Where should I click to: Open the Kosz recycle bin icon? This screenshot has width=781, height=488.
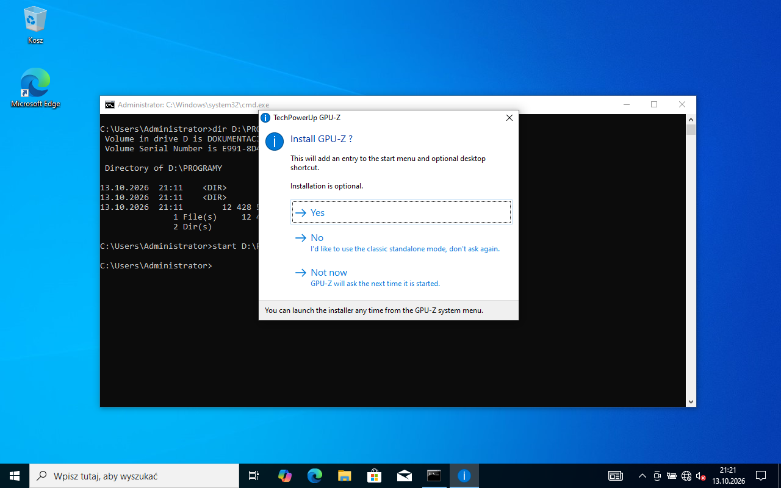35,26
